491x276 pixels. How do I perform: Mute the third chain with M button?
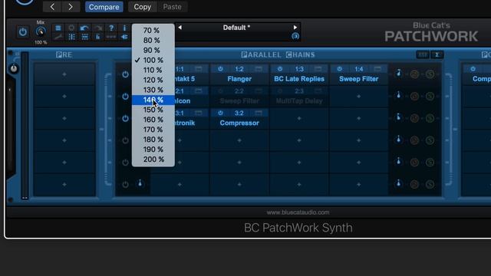coord(414,118)
